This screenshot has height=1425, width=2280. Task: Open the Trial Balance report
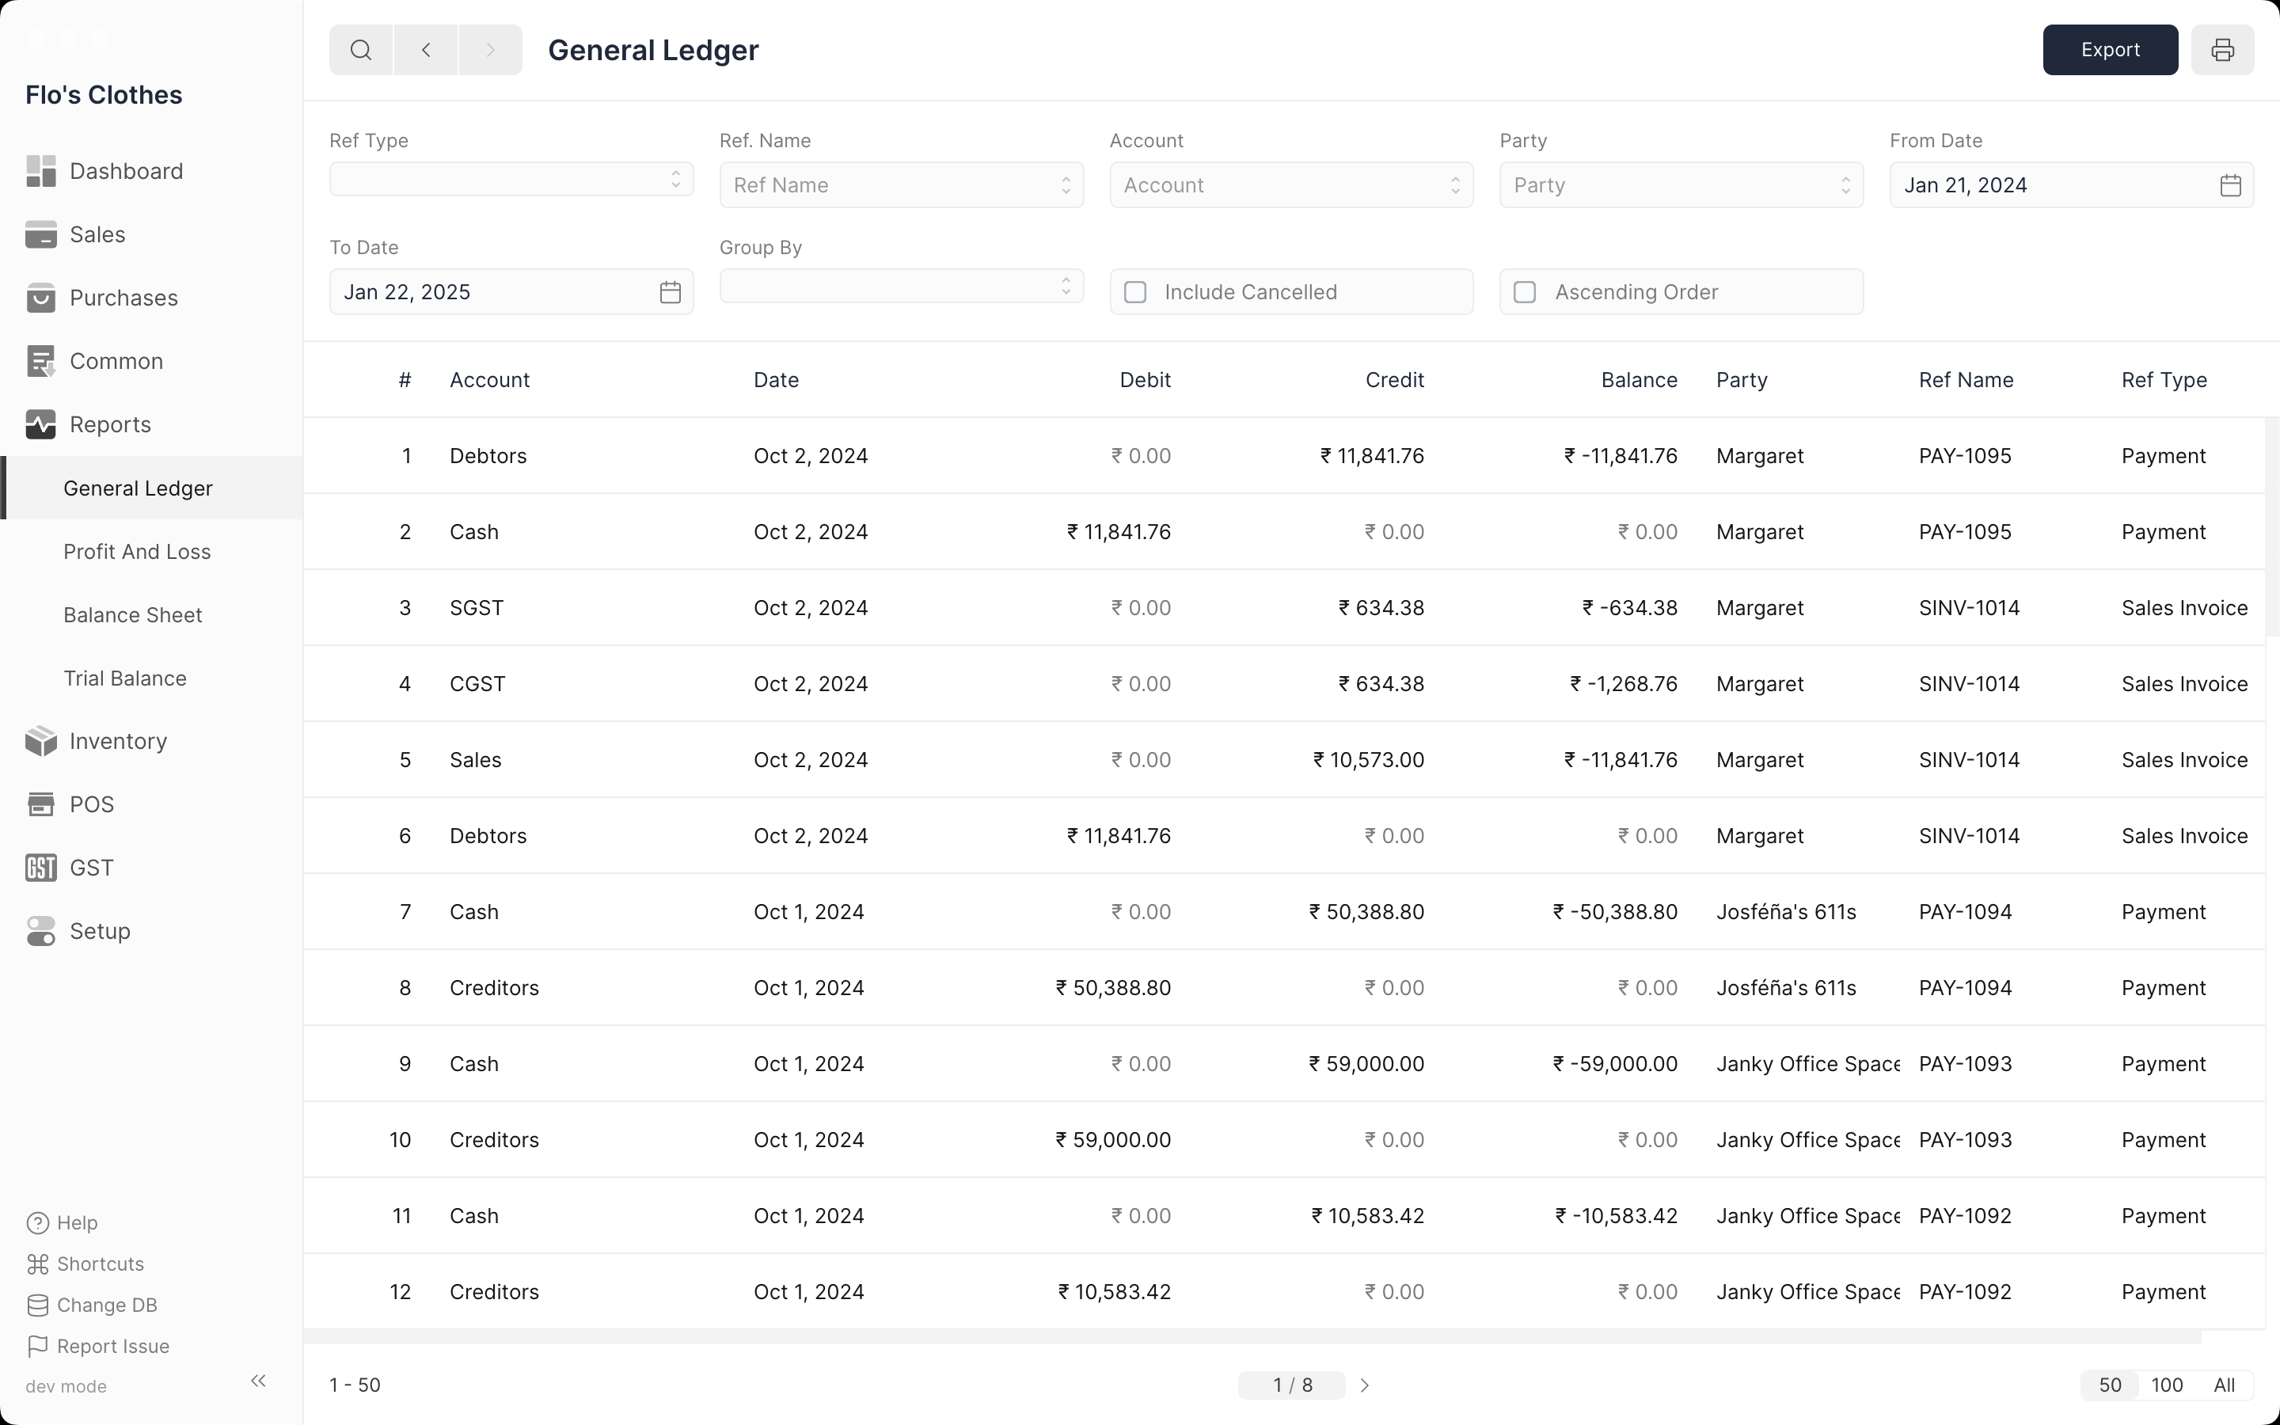click(124, 678)
